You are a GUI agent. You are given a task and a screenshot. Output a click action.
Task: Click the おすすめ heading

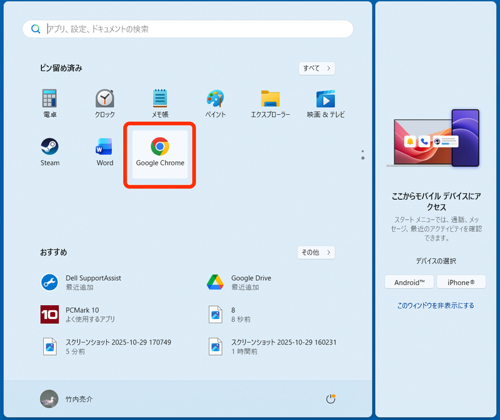click(x=54, y=252)
